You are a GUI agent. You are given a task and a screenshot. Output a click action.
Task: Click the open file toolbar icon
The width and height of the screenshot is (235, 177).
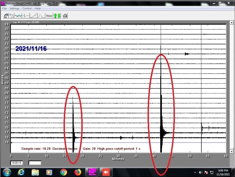tap(6, 16)
